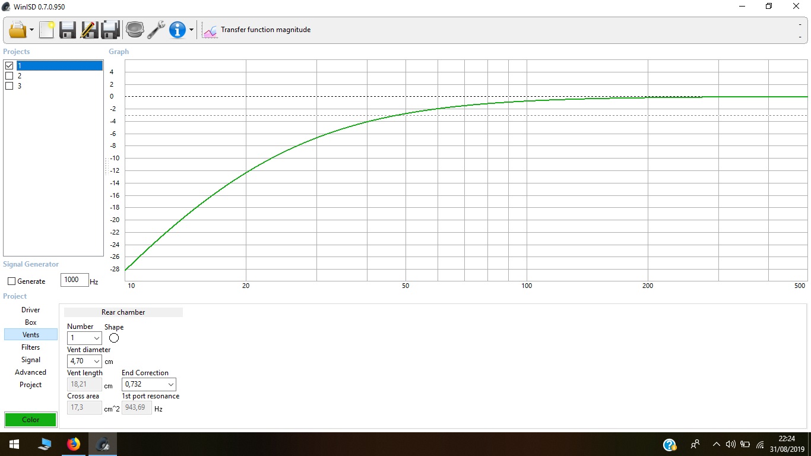The image size is (811, 456).
Task: Enable the Generate signal checkbox
Action: pyautogui.click(x=11, y=281)
